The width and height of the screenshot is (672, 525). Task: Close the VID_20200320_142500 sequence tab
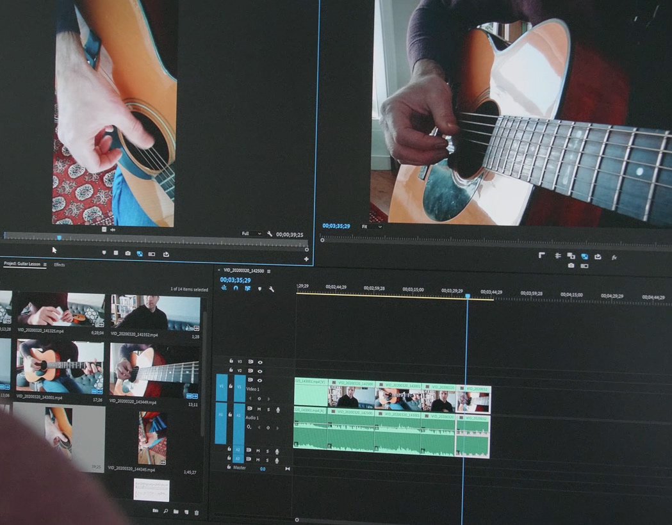(218, 270)
